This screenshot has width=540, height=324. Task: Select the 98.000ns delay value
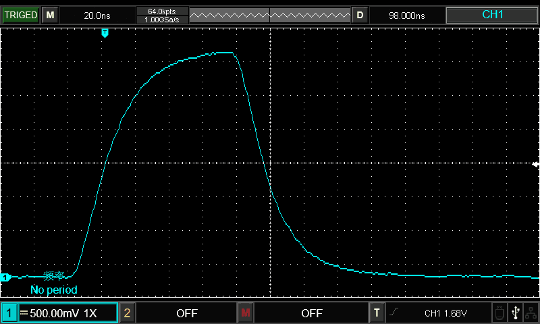pyautogui.click(x=407, y=15)
